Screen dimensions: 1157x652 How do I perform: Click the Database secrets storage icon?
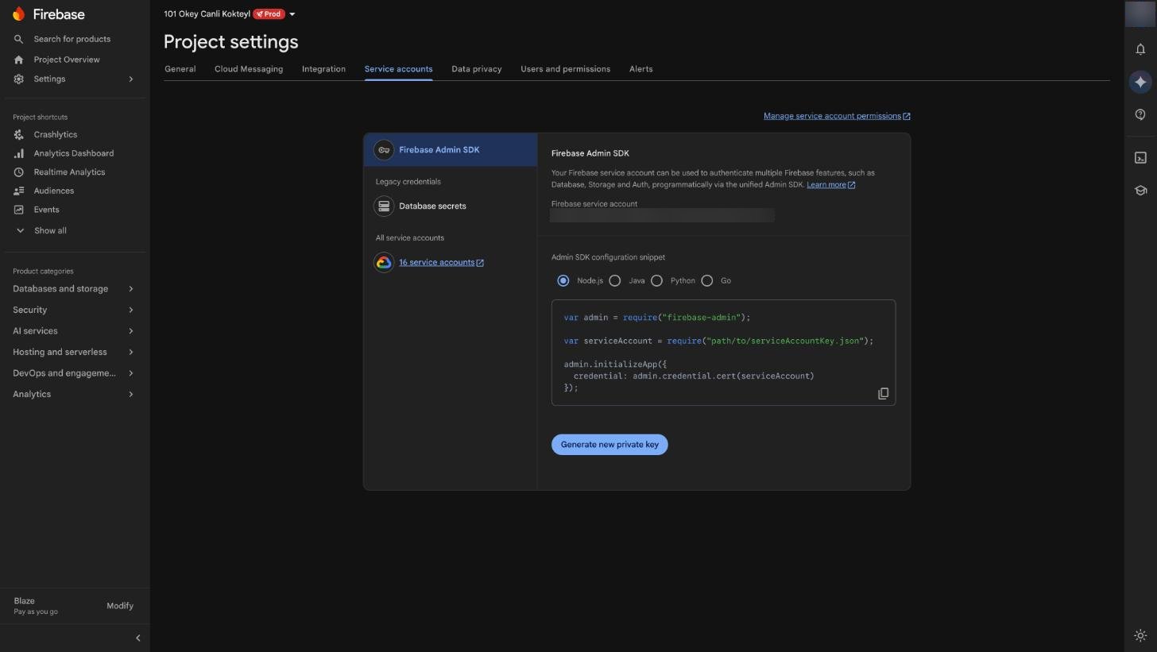tap(384, 206)
